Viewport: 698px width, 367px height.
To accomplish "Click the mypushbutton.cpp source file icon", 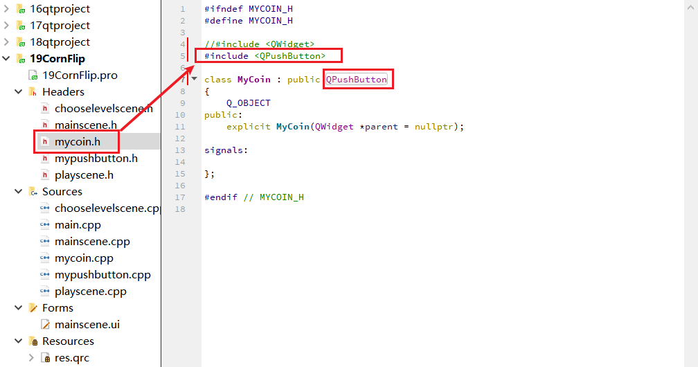I will coord(45,275).
